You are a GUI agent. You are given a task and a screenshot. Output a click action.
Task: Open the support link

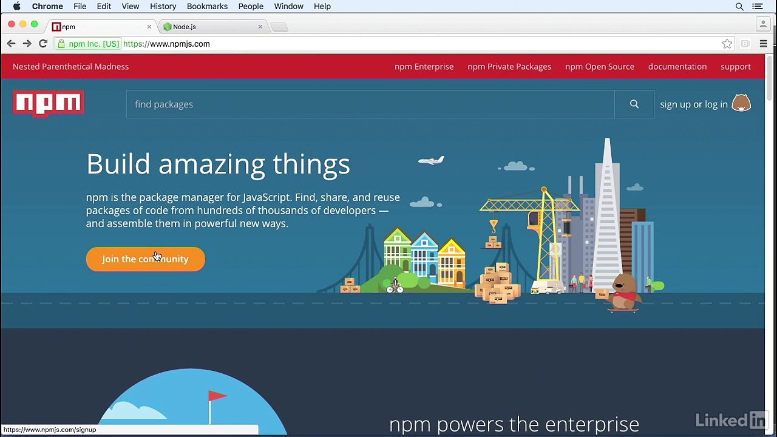(x=736, y=67)
